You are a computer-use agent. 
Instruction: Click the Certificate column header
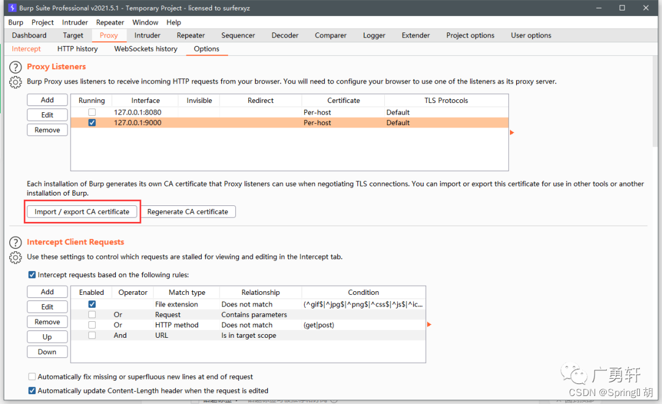pyautogui.click(x=343, y=101)
